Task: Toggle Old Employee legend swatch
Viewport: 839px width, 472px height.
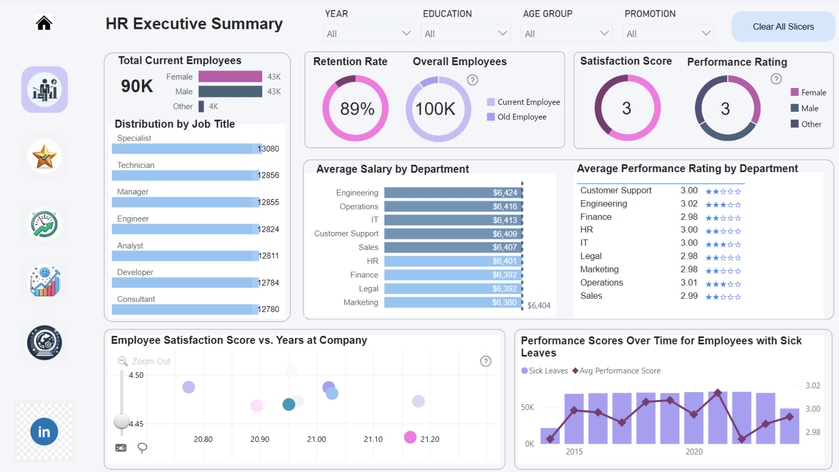Action: point(491,117)
